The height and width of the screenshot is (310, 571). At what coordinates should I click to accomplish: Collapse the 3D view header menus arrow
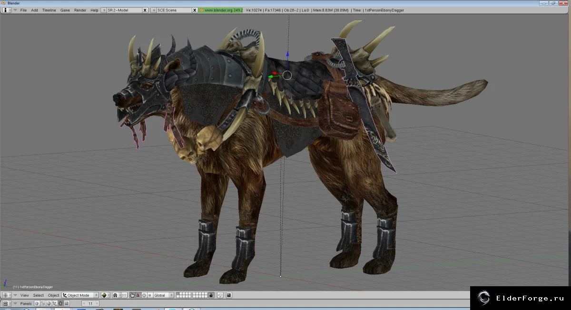(15, 295)
